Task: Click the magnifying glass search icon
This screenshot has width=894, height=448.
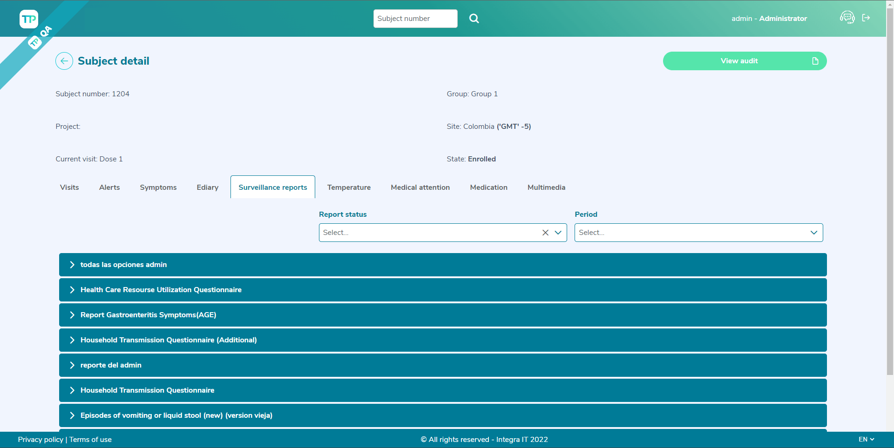Action: click(474, 19)
